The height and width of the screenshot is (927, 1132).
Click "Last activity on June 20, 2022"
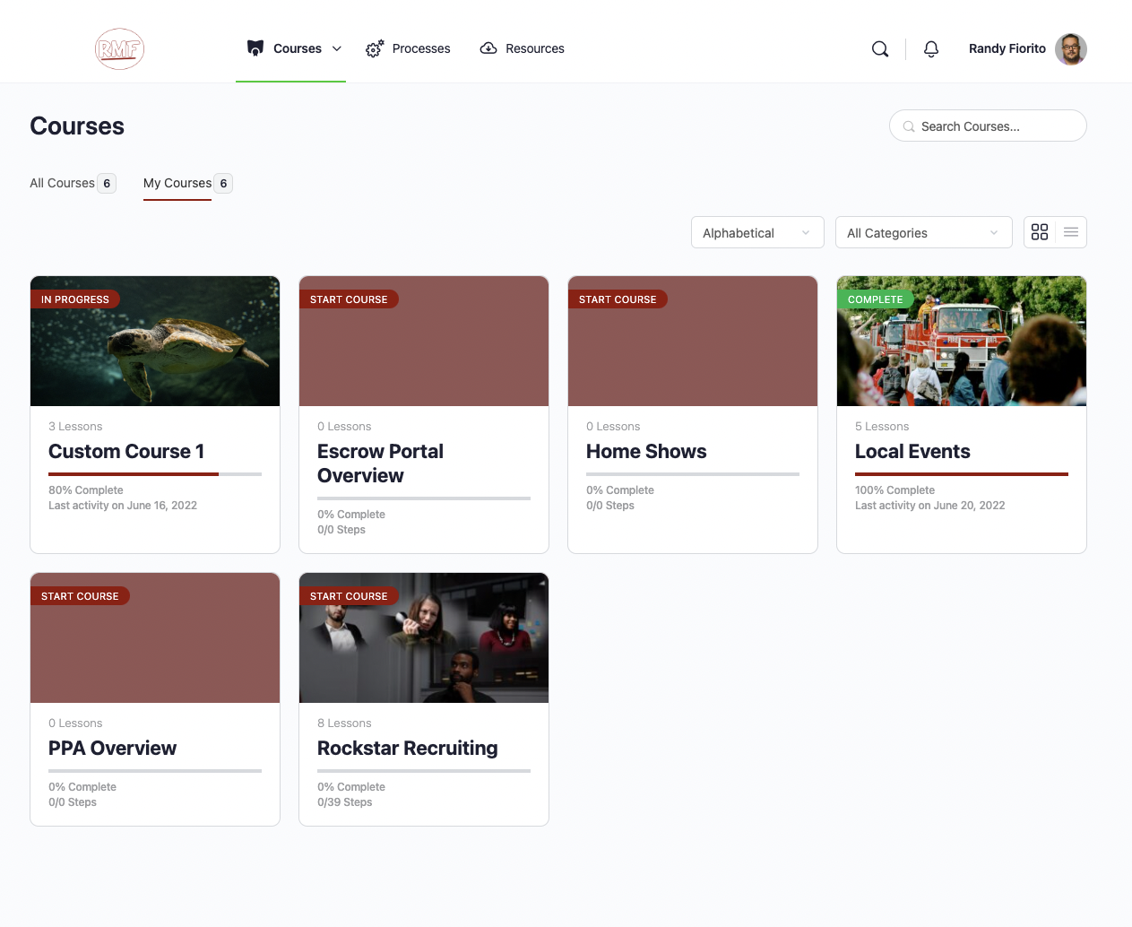click(930, 506)
